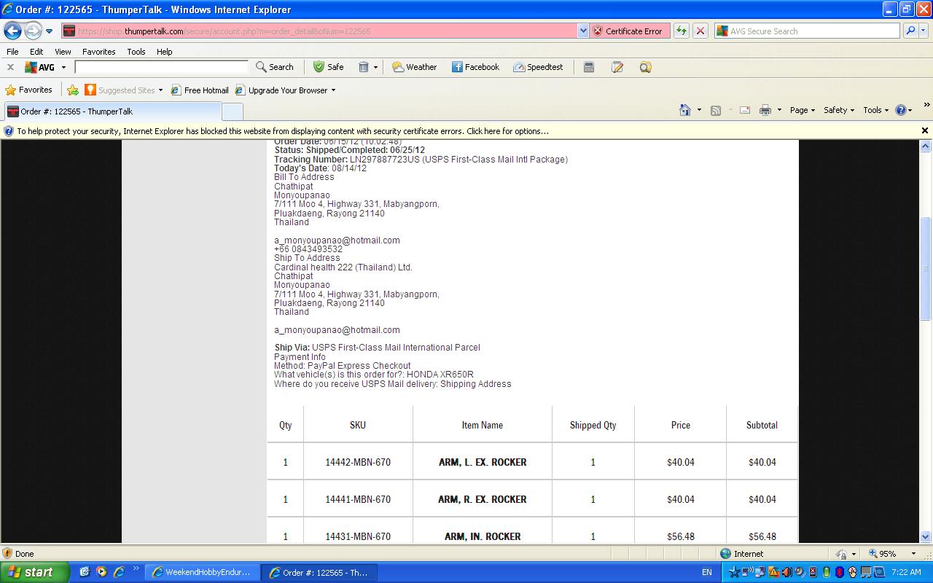Open the Favorites menu in menu bar
Viewport: 933px width, 583px height.
pyautogui.click(x=98, y=52)
